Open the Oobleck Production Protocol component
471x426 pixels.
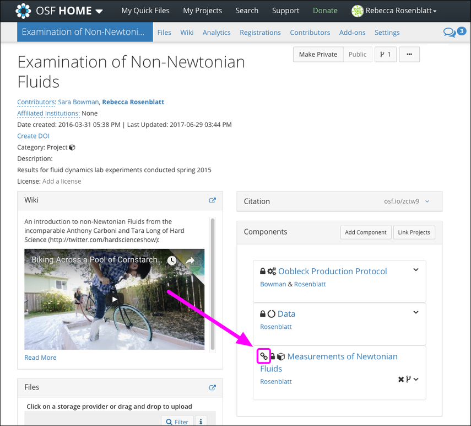[x=333, y=271]
